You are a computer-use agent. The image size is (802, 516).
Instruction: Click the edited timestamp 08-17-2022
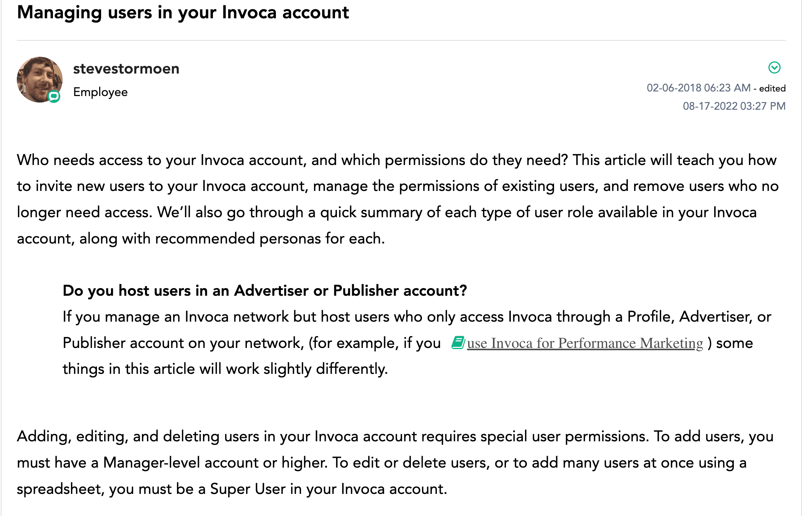coord(733,106)
